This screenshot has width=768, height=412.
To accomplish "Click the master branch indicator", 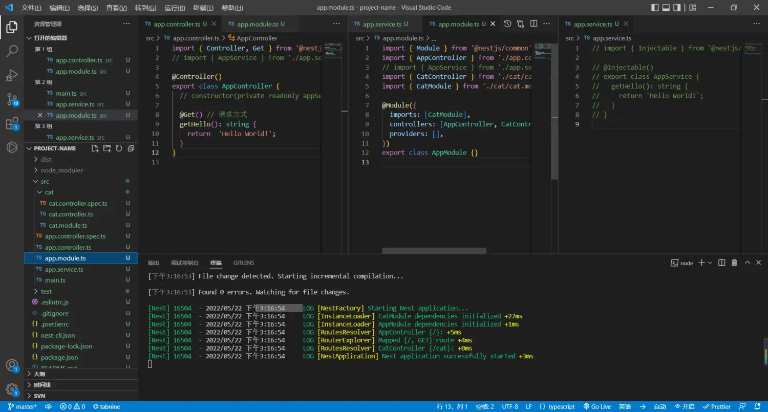I will [23, 407].
